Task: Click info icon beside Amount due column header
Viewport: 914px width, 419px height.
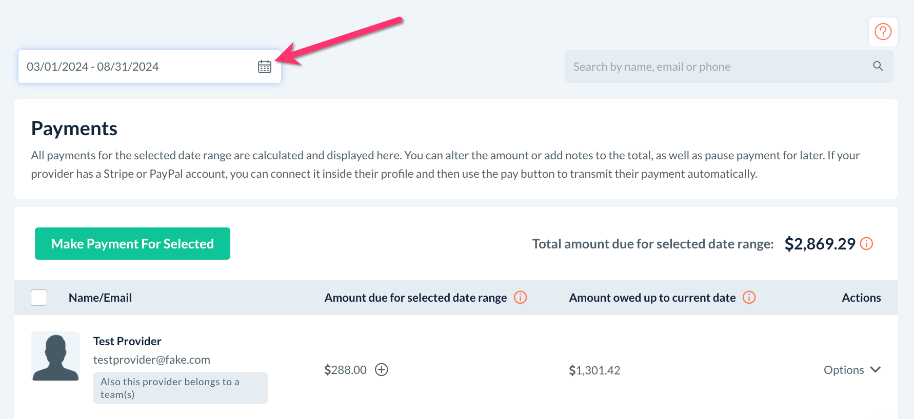Action: (x=520, y=298)
